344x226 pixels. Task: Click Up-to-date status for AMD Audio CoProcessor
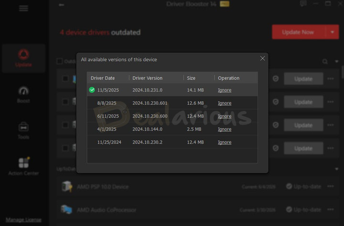pos(304,210)
